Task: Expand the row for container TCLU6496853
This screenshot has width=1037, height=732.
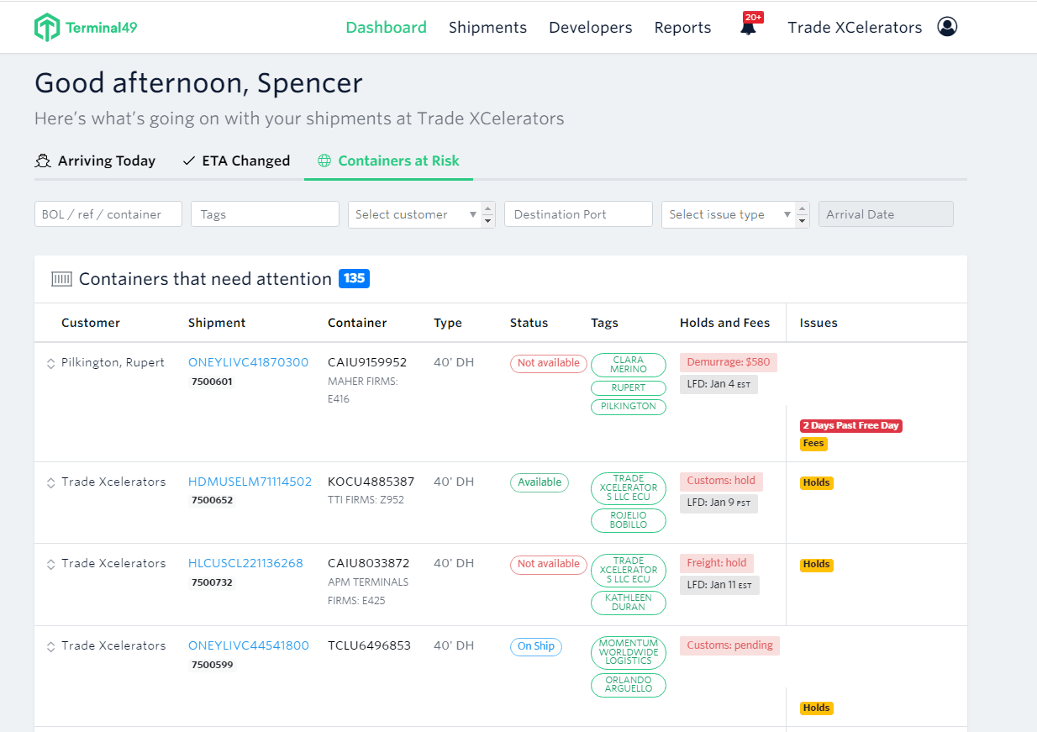Action: point(50,646)
